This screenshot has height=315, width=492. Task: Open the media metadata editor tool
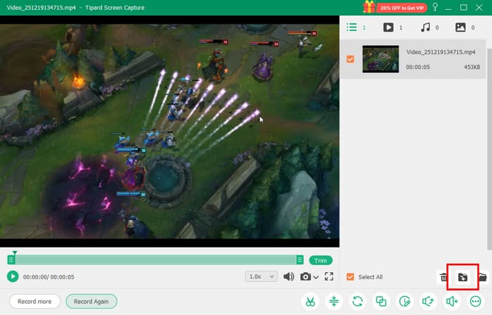point(404,302)
